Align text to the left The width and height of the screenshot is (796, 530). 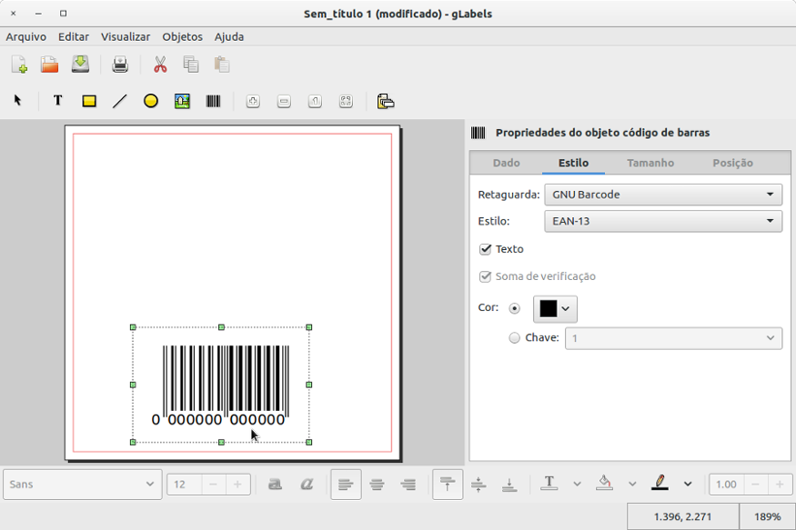pos(346,485)
